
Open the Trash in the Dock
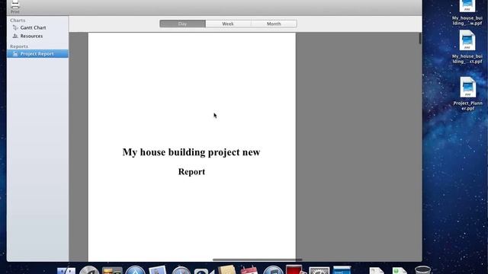pyautogui.click(x=422, y=270)
